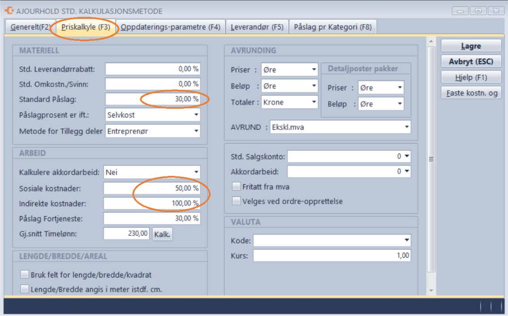The image size is (508, 316).
Task: Click the vertical scrollbar down arrow
Action: point(431,290)
